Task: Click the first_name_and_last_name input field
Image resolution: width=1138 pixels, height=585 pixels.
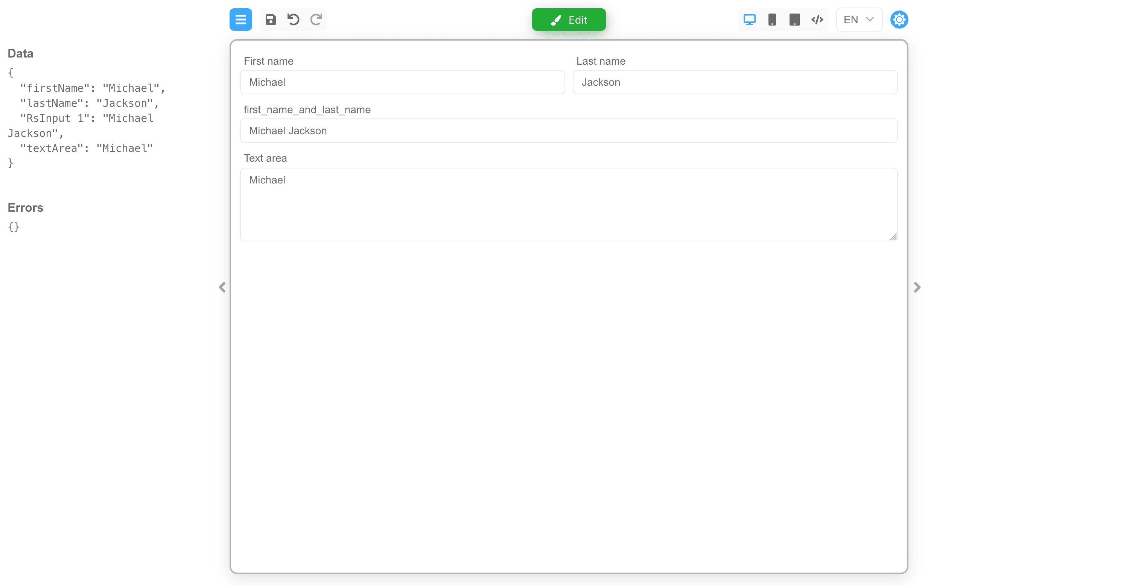Action: tap(568, 131)
